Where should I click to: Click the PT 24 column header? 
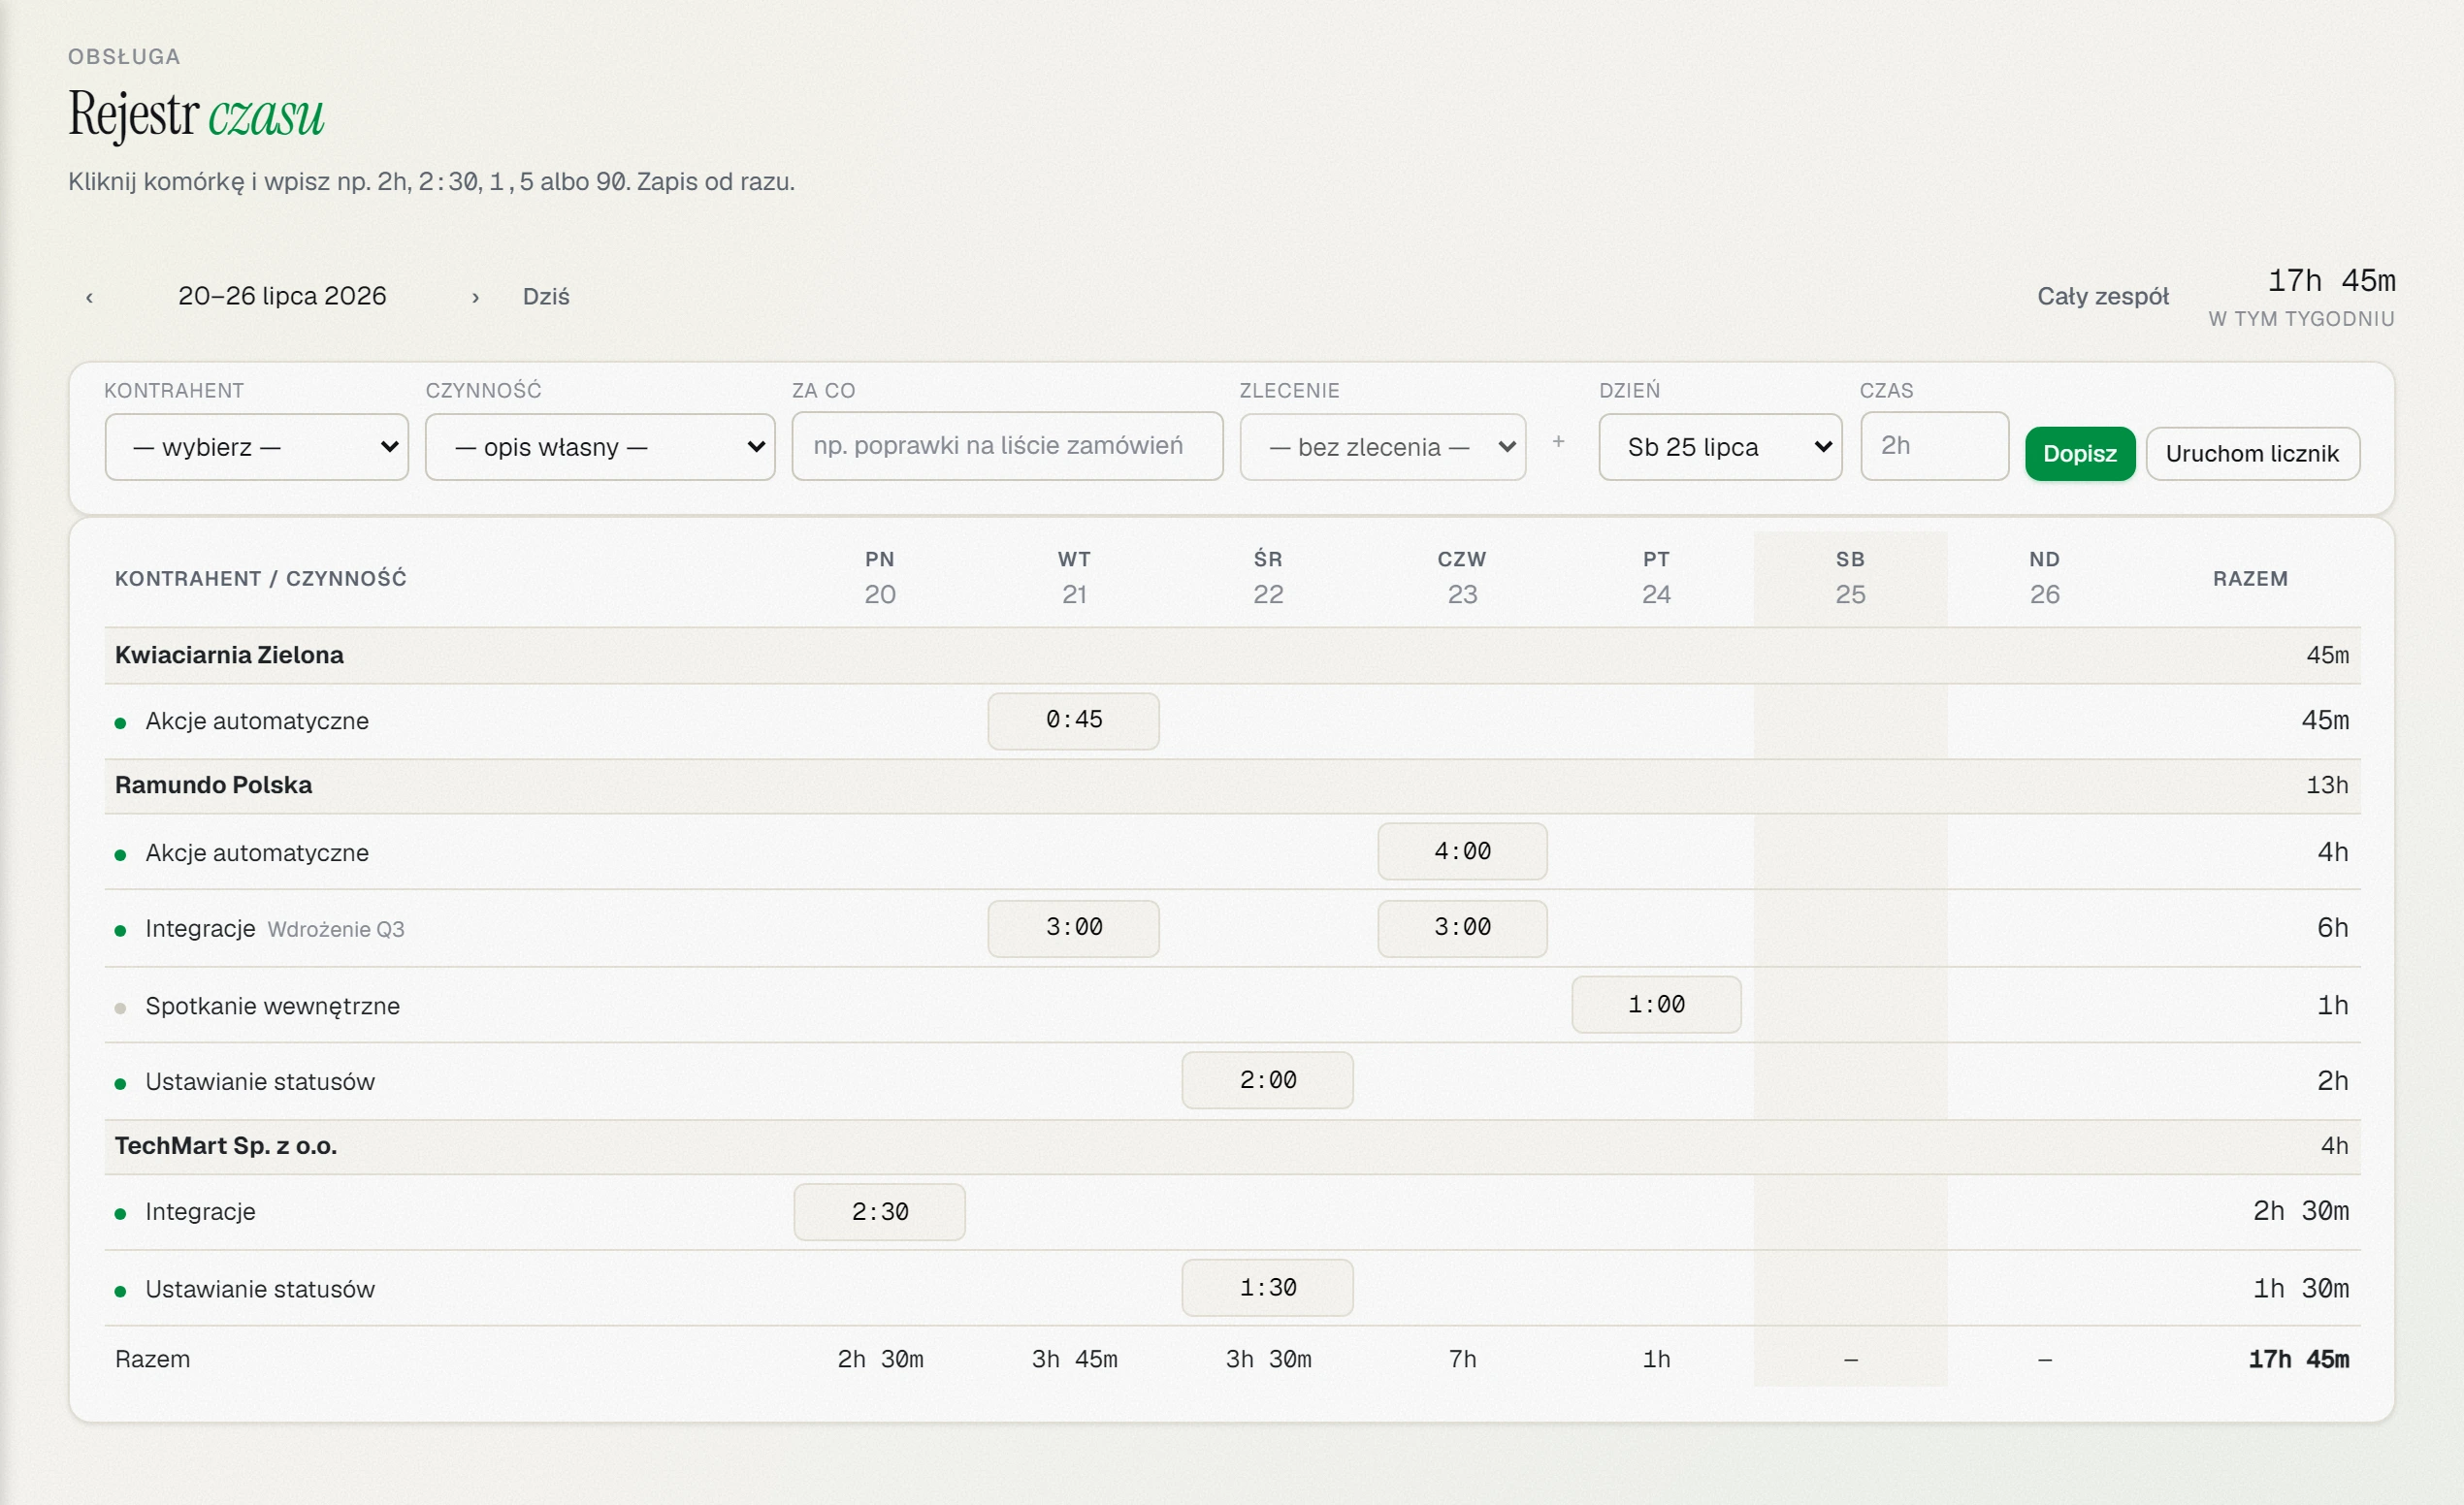pyautogui.click(x=1656, y=578)
